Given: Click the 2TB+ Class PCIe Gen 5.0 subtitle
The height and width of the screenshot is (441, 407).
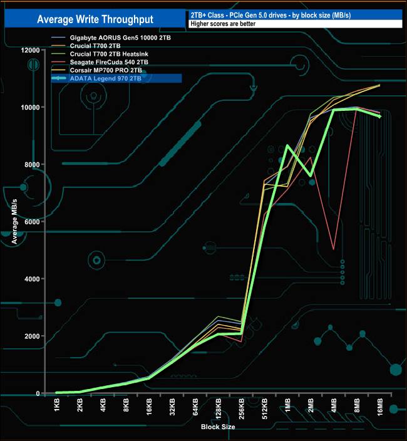Looking at the screenshot, I should click(x=270, y=15).
